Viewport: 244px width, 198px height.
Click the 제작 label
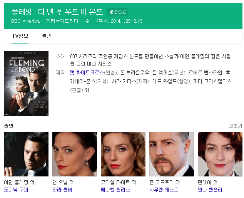[60, 72]
